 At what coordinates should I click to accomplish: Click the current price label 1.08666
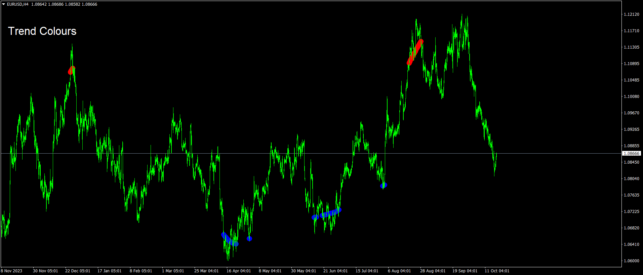(631, 154)
